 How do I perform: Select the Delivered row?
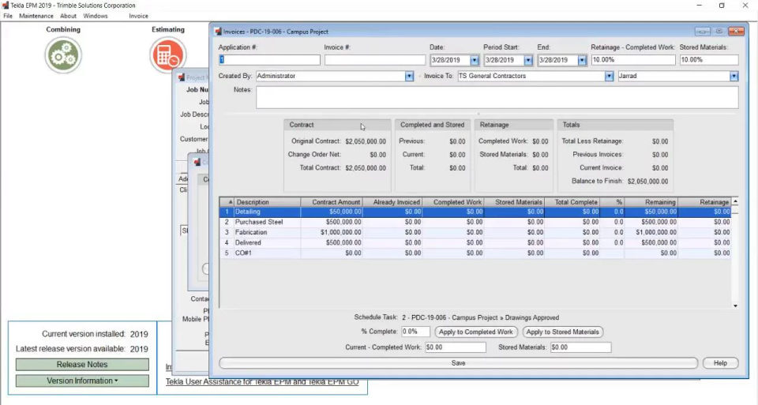[475, 242]
